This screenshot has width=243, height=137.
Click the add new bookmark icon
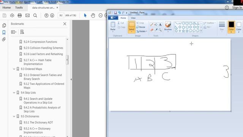click(22, 32)
